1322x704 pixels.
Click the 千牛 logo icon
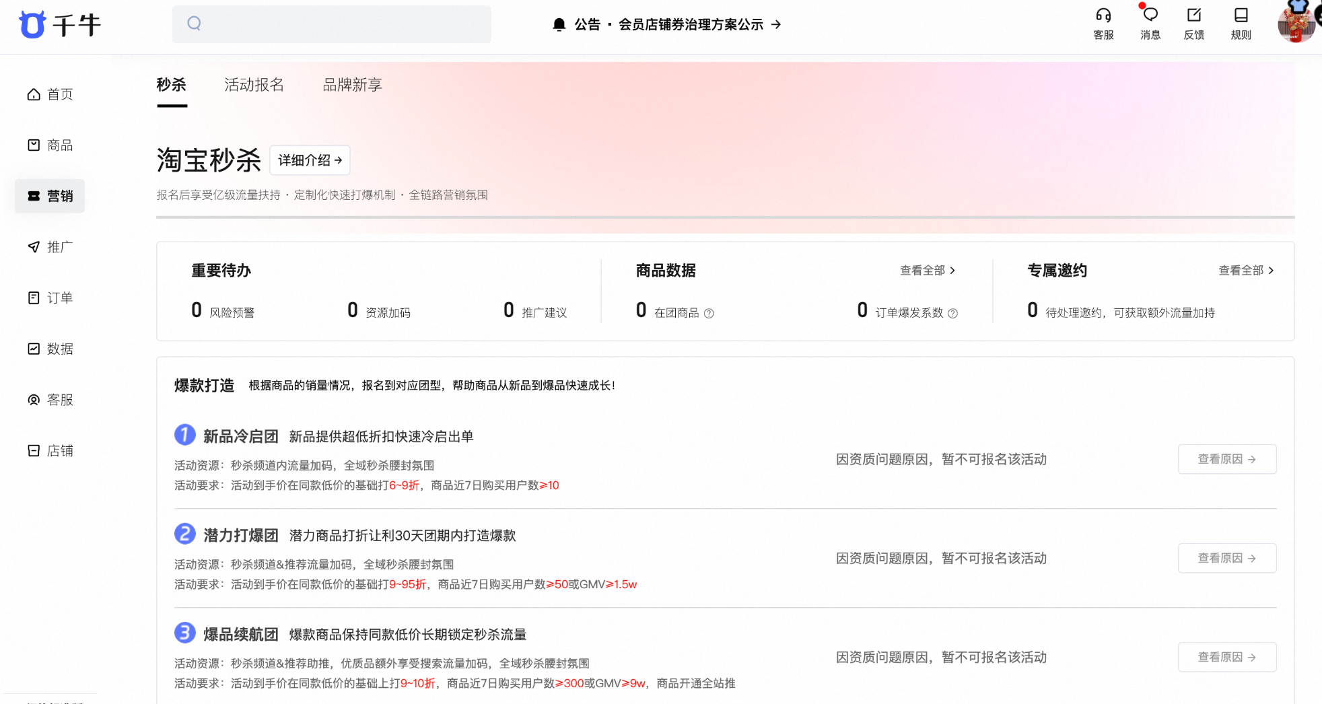[32, 25]
